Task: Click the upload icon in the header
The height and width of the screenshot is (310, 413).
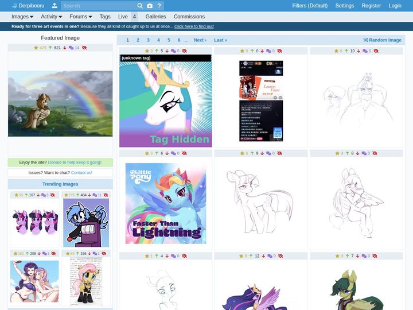Action: click(x=54, y=6)
